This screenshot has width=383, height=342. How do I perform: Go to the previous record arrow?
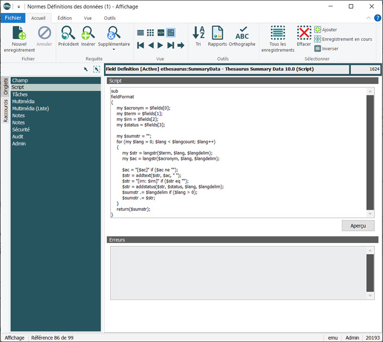click(151, 45)
